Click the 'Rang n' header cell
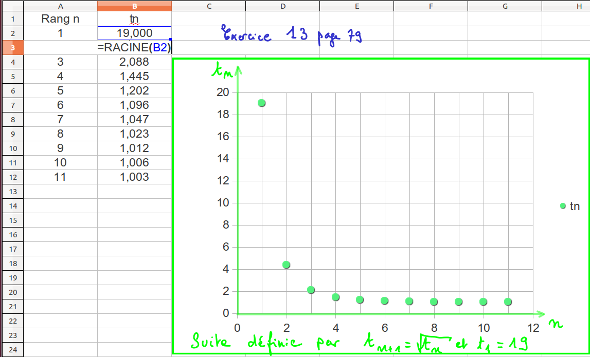The image size is (590, 357). pos(61,19)
